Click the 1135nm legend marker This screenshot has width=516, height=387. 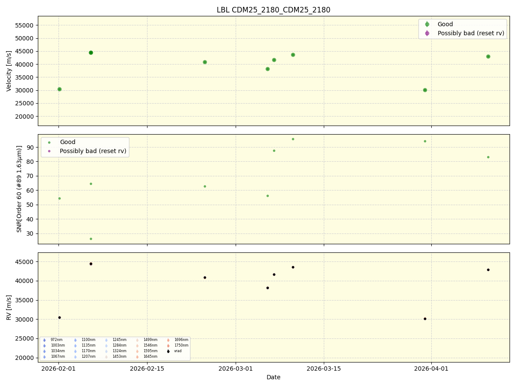tap(75, 346)
